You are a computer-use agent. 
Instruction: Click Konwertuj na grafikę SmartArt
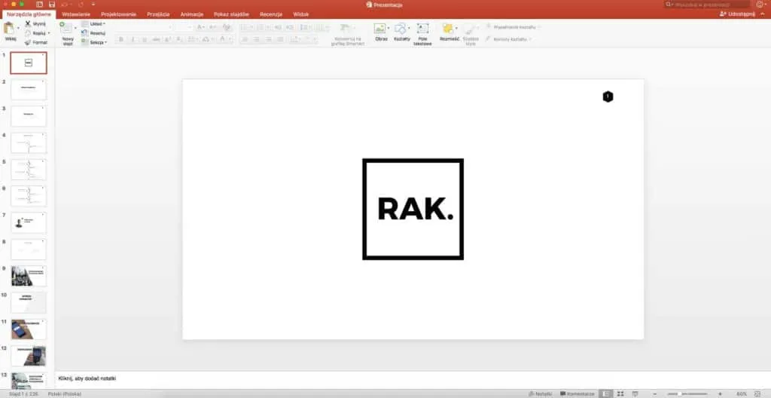click(348, 33)
